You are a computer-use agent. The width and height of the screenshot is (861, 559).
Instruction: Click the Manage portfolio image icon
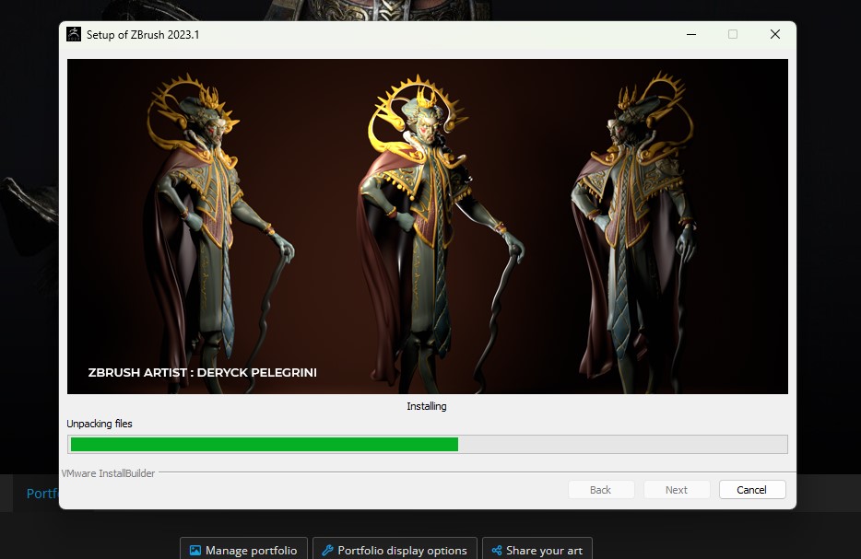tap(195, 550)
